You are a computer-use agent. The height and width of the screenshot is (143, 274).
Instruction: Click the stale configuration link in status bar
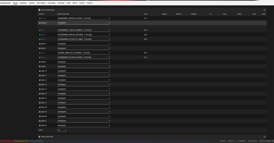point(36,141)
